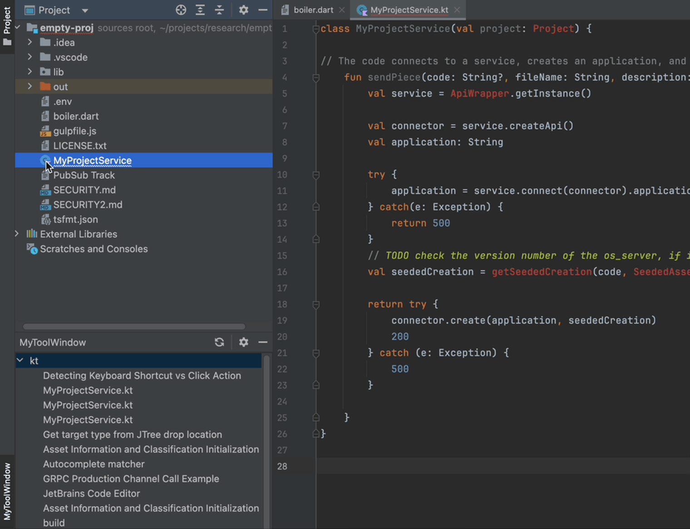Close the boiler.dart tab
This screenshot has height=529, width=690.
pos(342,10)
